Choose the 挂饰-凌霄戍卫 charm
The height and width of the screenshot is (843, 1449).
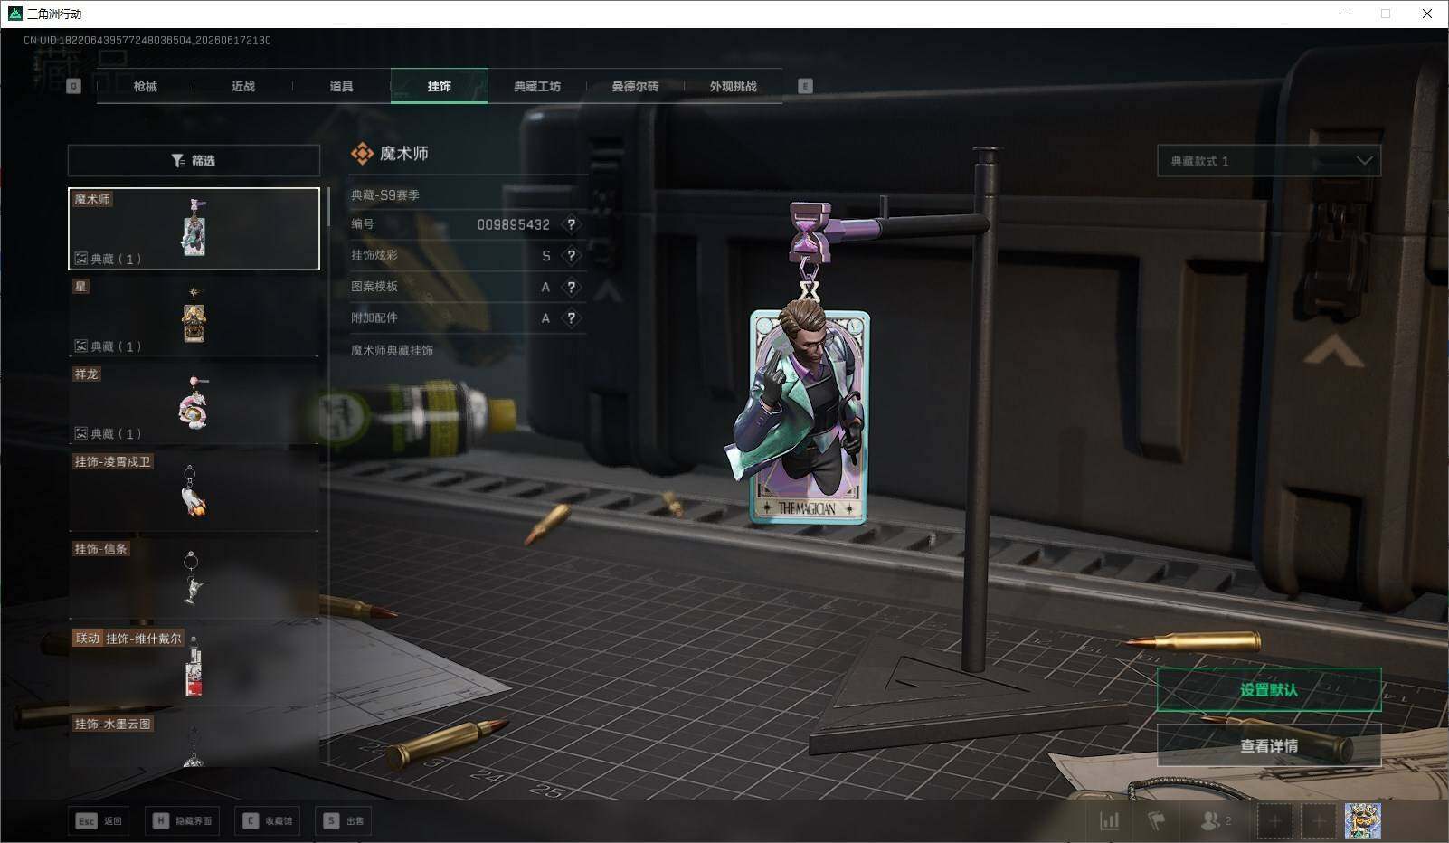tap(194, 491)
